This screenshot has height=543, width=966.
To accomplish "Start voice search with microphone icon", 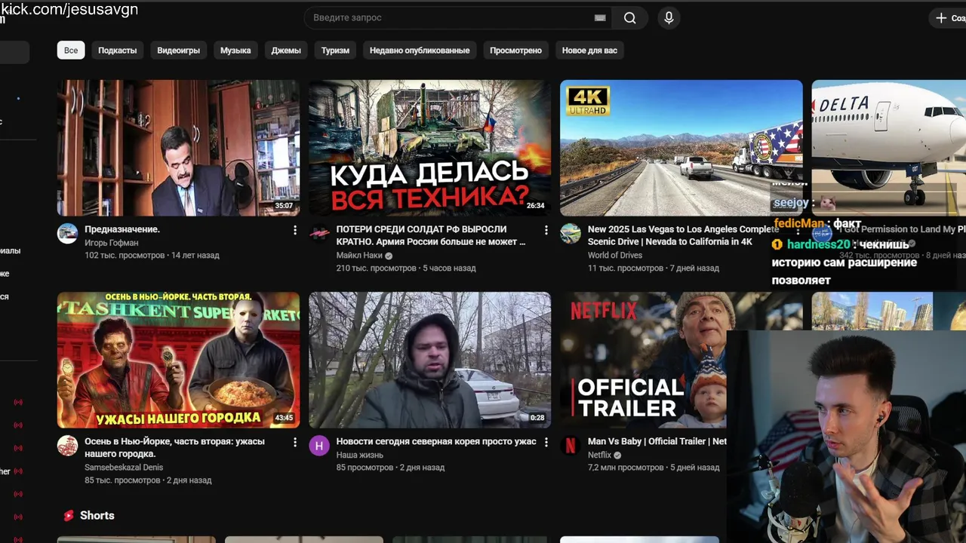I will point(669,18).
